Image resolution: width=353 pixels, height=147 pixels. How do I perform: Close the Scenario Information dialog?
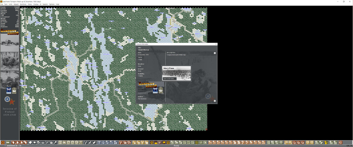tap(216, 44)
